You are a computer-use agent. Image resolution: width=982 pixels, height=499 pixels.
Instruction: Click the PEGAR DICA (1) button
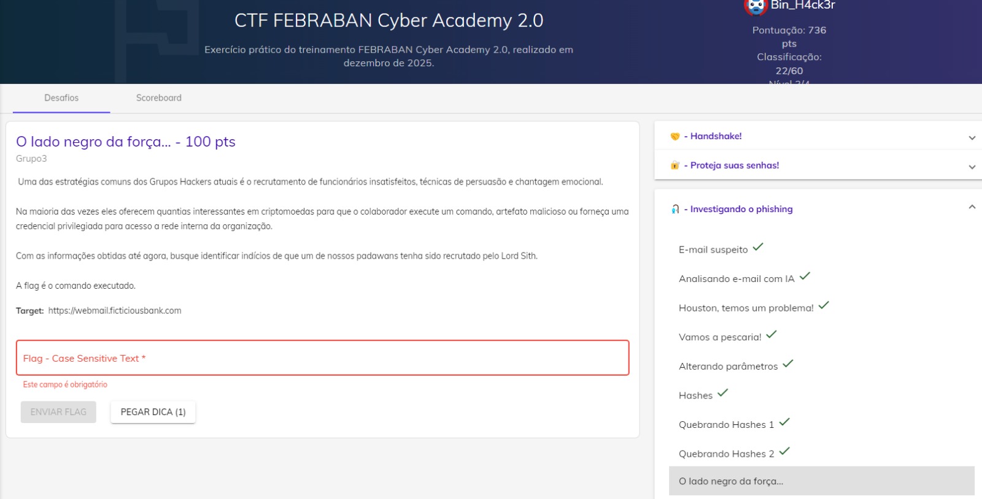[x=153, y=412]
